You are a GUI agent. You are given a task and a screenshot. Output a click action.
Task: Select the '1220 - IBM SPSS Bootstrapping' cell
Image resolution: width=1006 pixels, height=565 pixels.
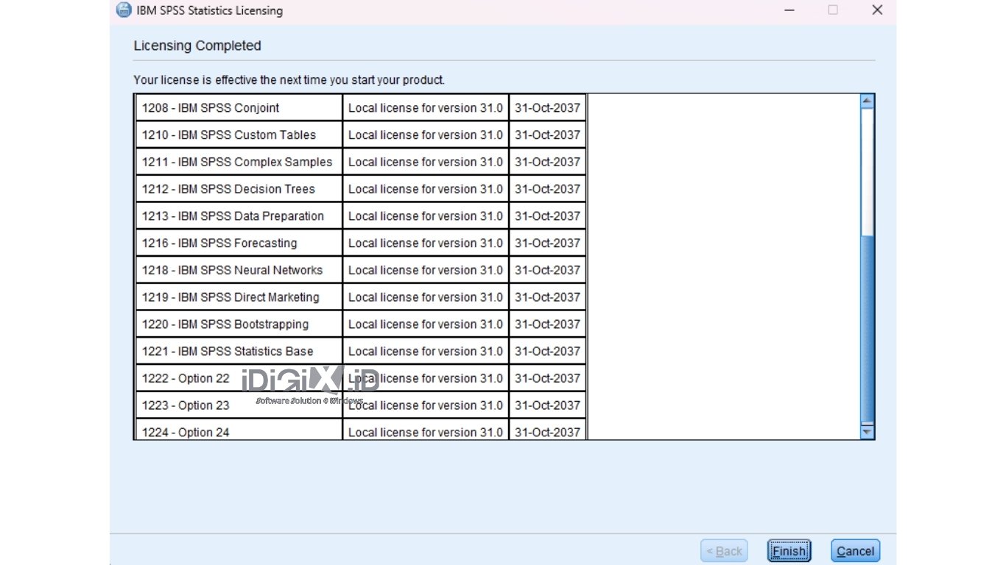point(239,324)
